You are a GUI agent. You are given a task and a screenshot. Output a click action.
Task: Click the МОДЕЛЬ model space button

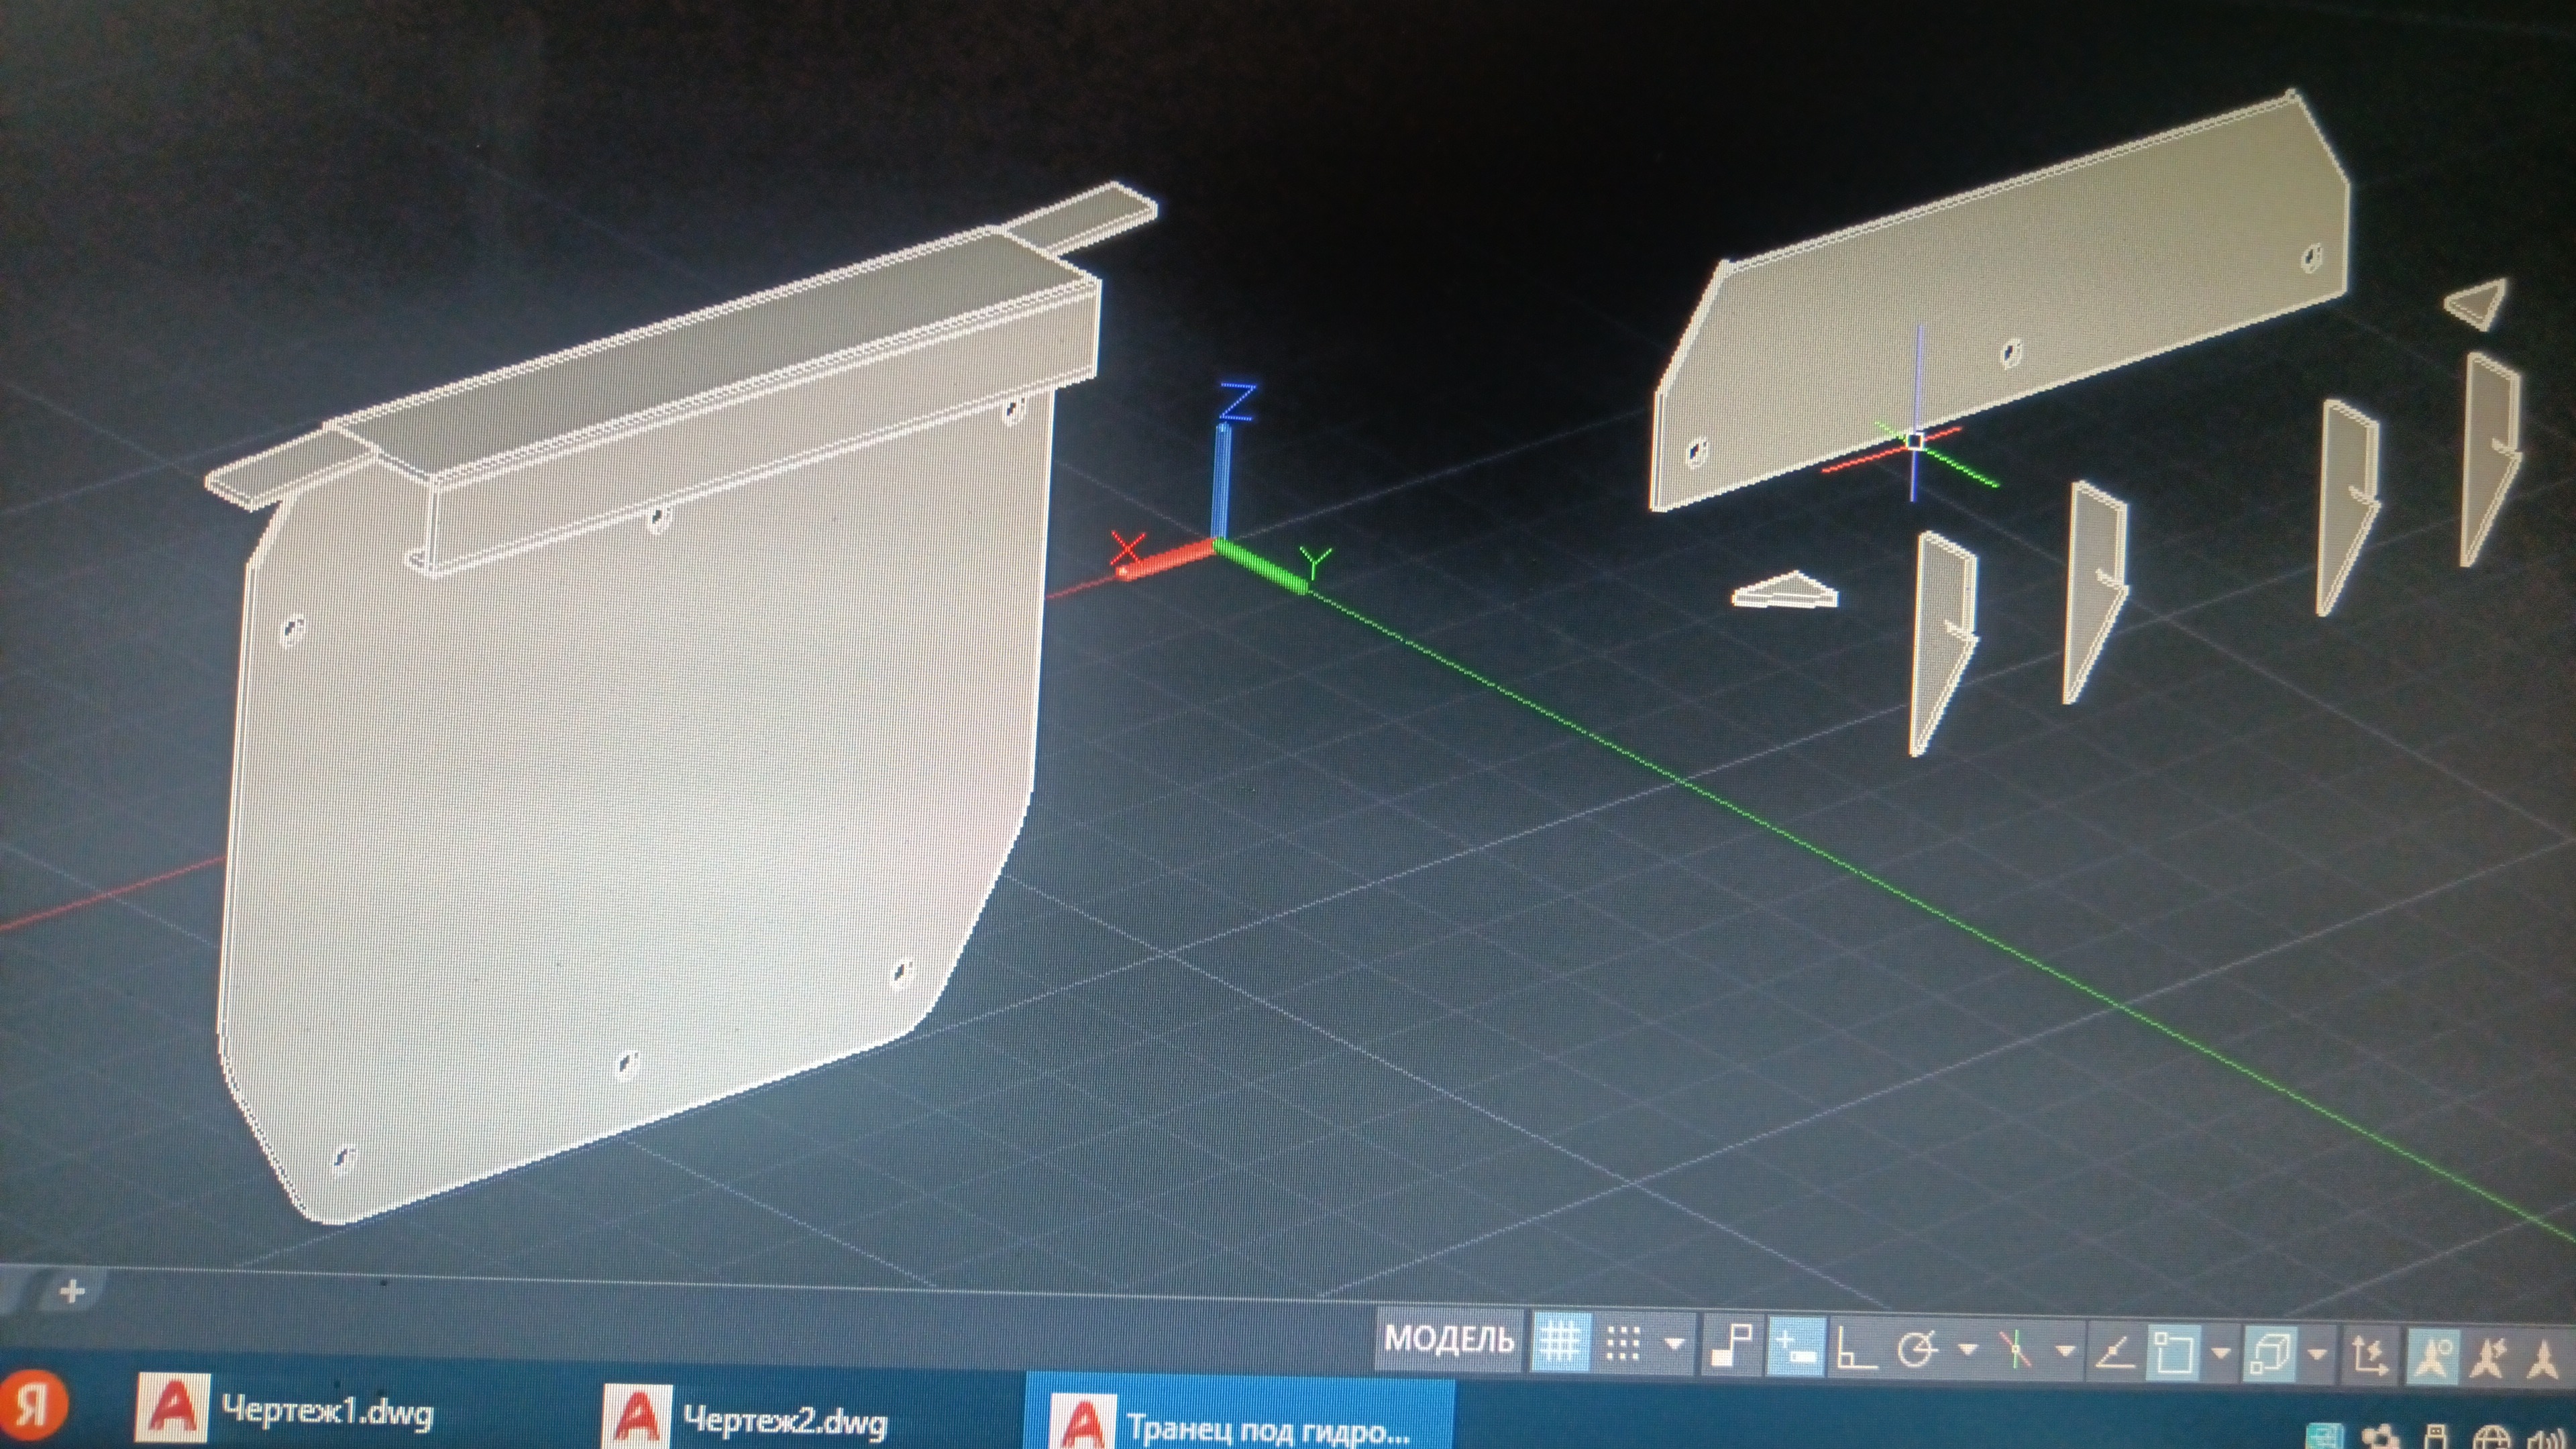1448,1339
